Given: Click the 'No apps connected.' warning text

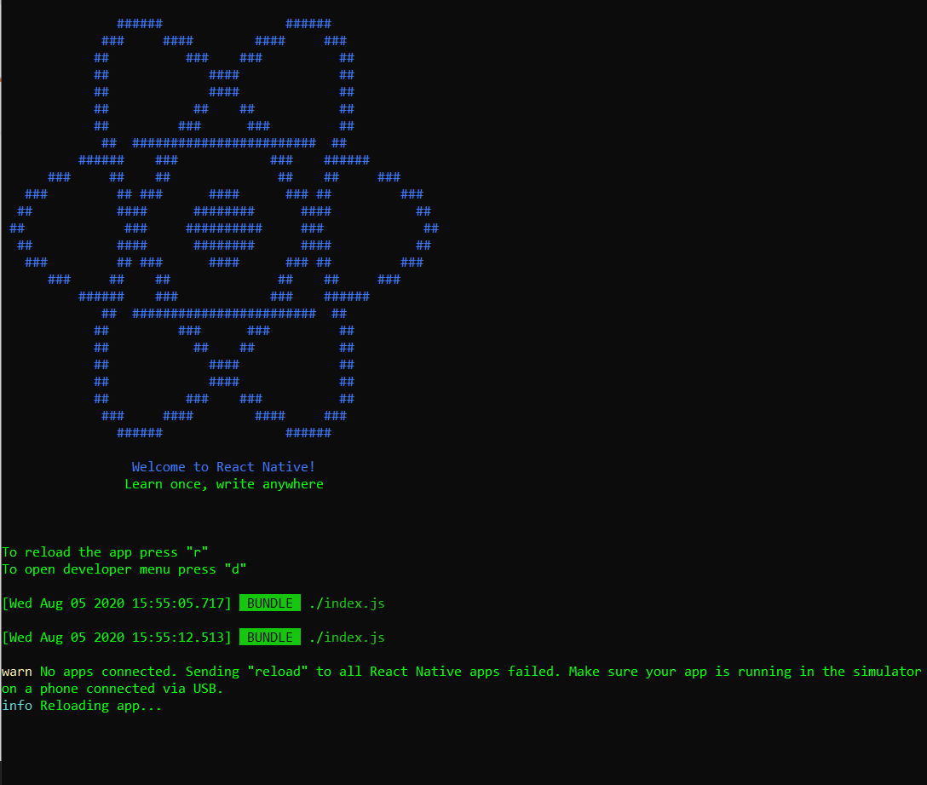Looking at the screenshot, I should (108, 672).
